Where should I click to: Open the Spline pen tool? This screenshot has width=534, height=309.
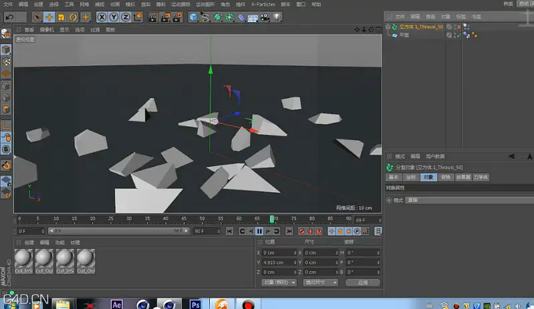pos(205,17)
